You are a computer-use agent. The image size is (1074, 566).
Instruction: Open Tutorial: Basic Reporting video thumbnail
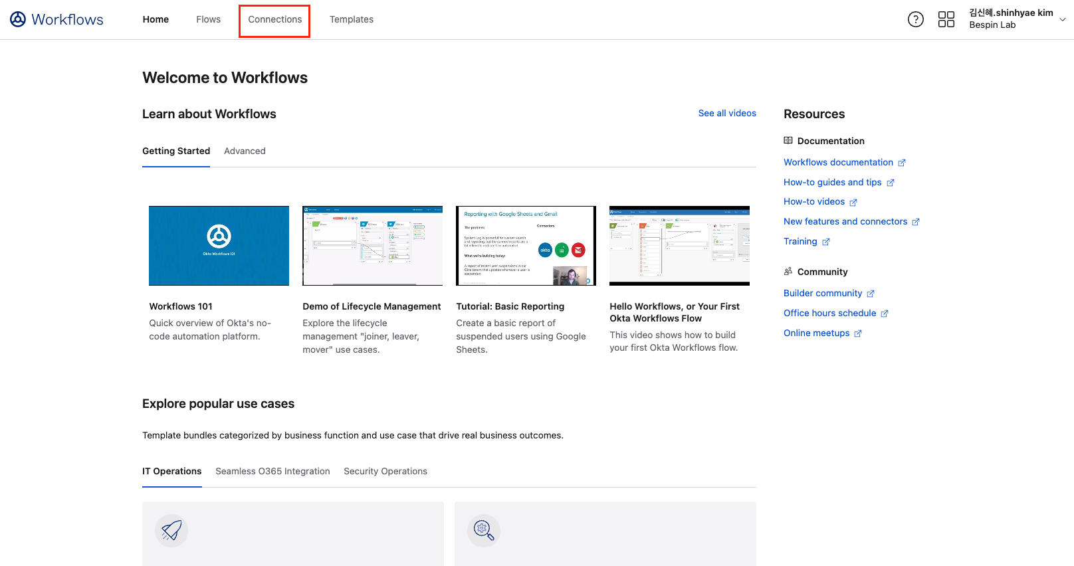tap(526, 246)
